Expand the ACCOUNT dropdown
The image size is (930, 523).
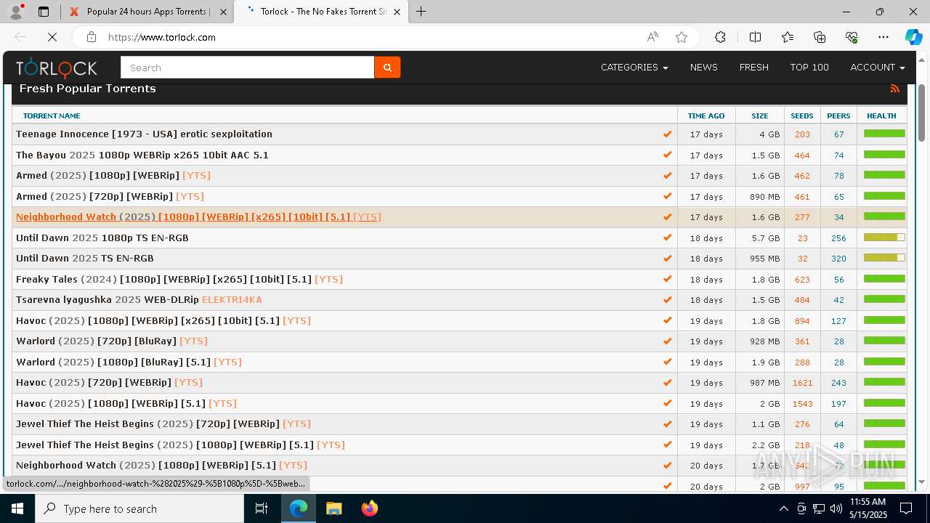[878, 68]
